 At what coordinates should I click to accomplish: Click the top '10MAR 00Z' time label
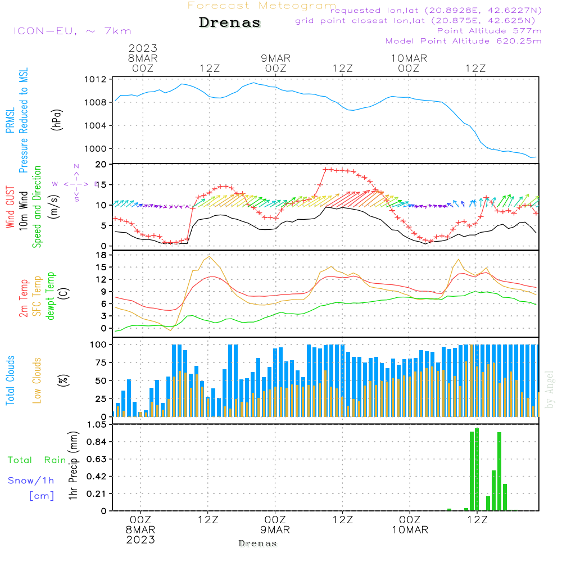pos(409,63)
